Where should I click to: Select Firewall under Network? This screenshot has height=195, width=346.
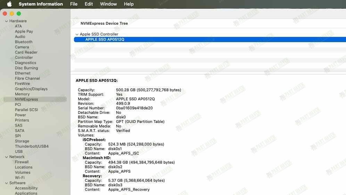22,162
